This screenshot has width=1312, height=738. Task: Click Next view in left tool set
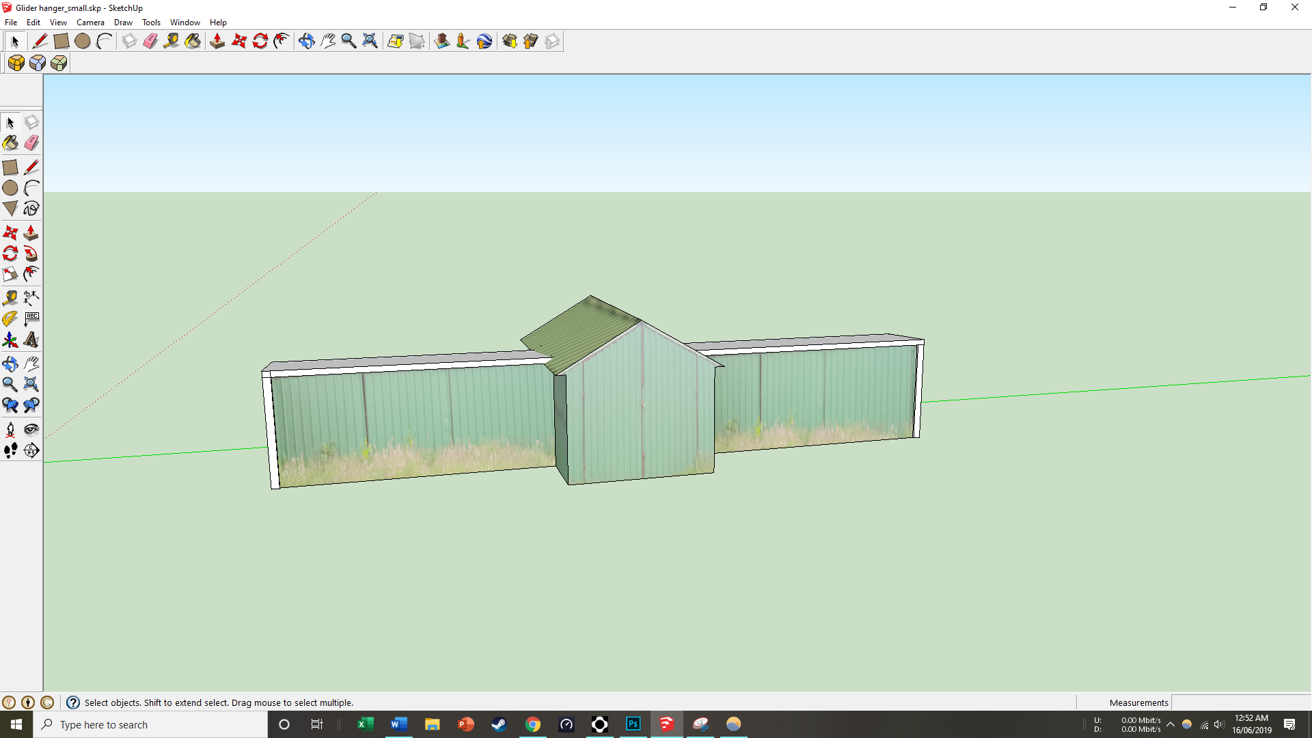point(31,405)
